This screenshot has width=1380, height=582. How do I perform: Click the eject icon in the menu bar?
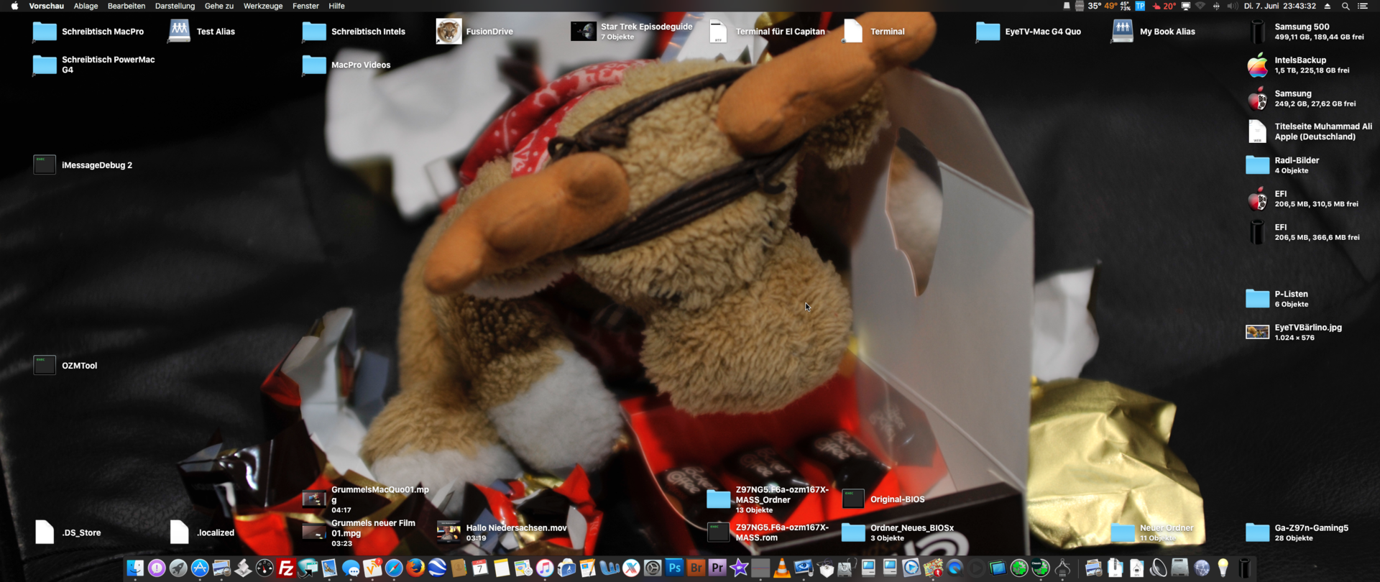(x=1328, y=6)
